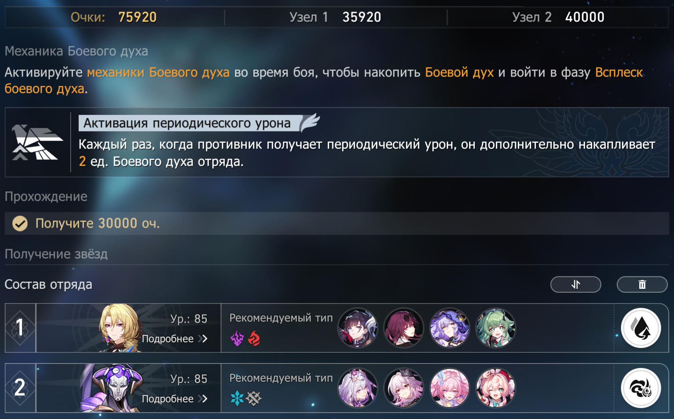The image size is (674, 419).
Task: Click the periodic damage activation eagle icon
Action: click(x=38, y=142)
